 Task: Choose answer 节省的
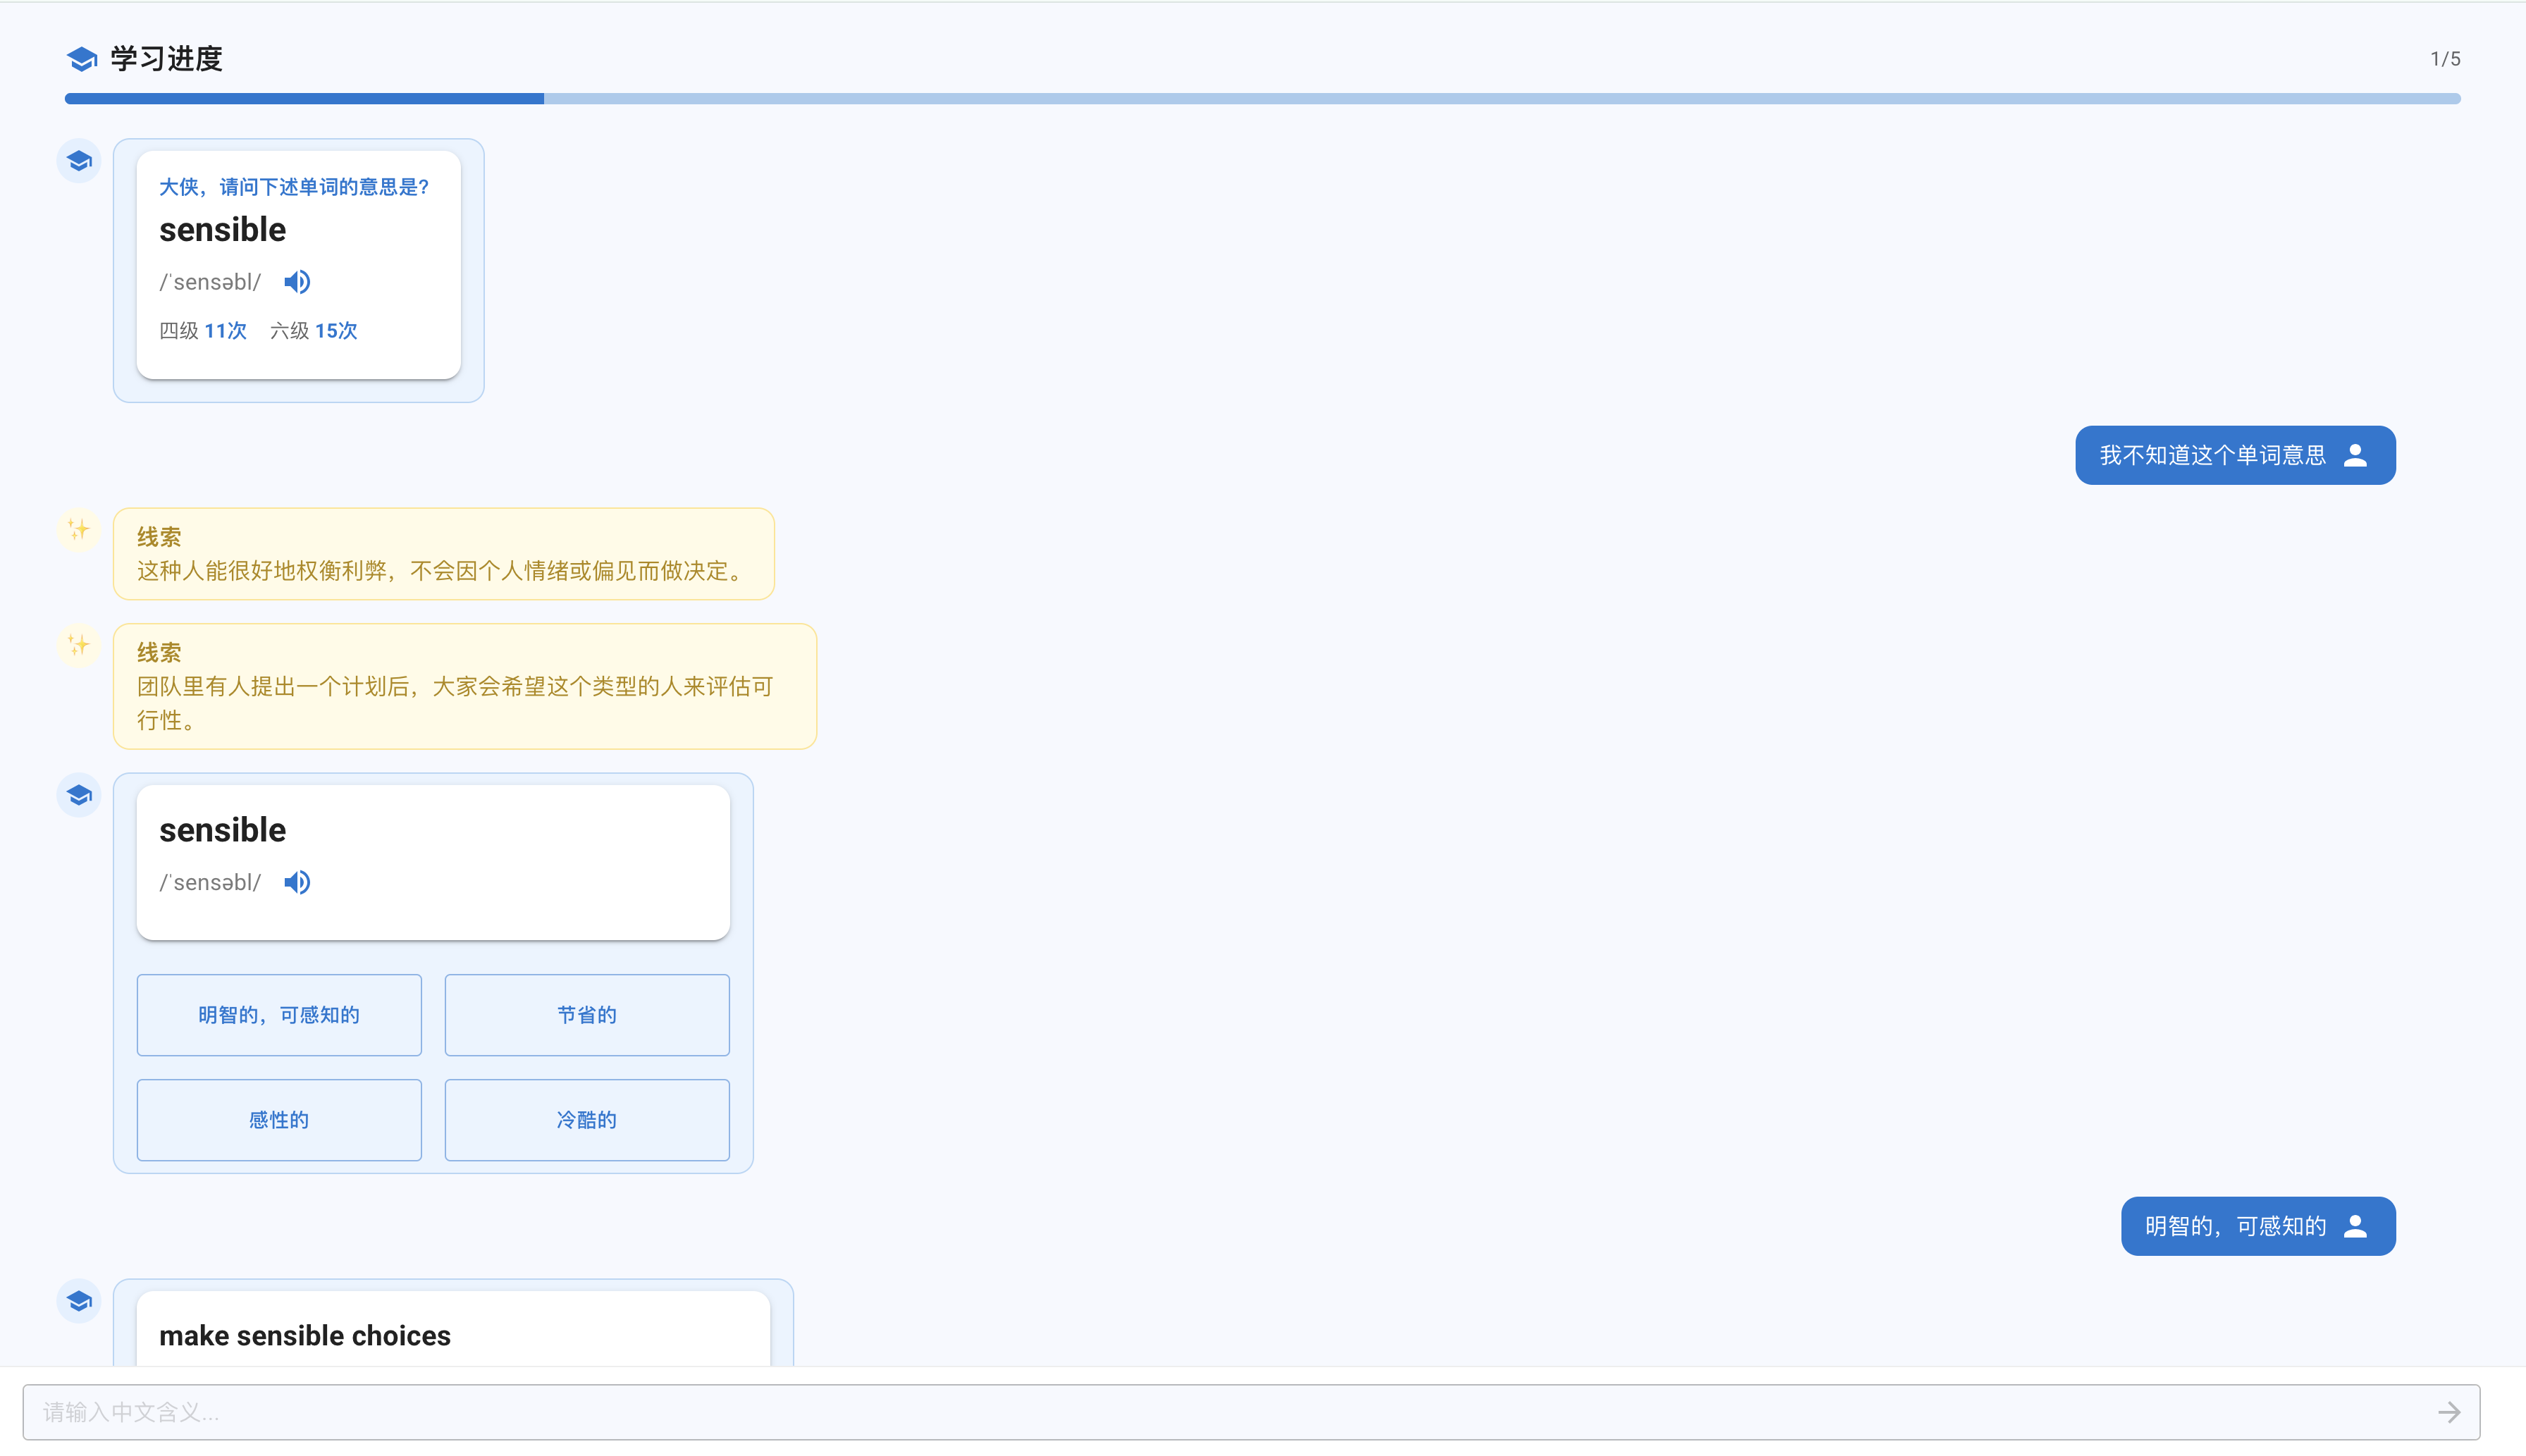point(587,1015)
